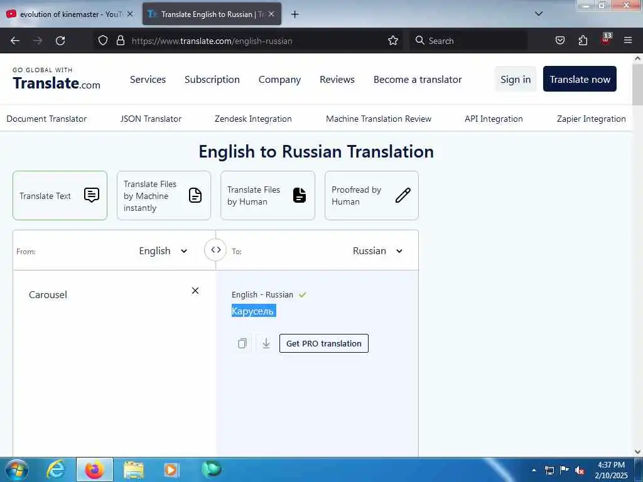Viewport: 643px width, 482px height.
Task: Clear the Carousel source text with X
Action: coord(195,291)
